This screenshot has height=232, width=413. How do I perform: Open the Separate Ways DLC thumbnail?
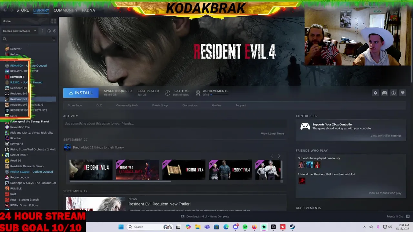click(x=137, y=170)
